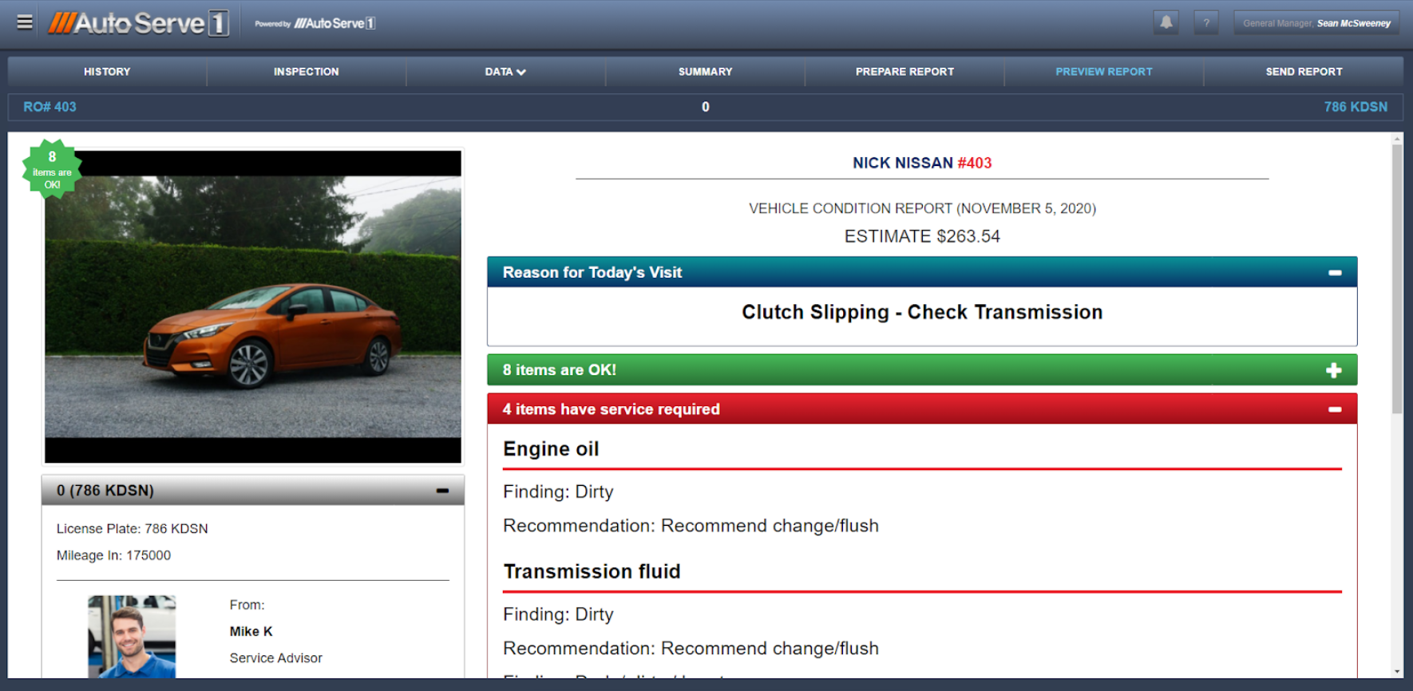Click scrollbar down arrow
This screenshot has width=1413, height=691.
click(1397, 672)
